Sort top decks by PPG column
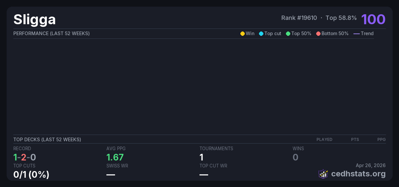Screen dimensions: 399x187 (381, 140)
